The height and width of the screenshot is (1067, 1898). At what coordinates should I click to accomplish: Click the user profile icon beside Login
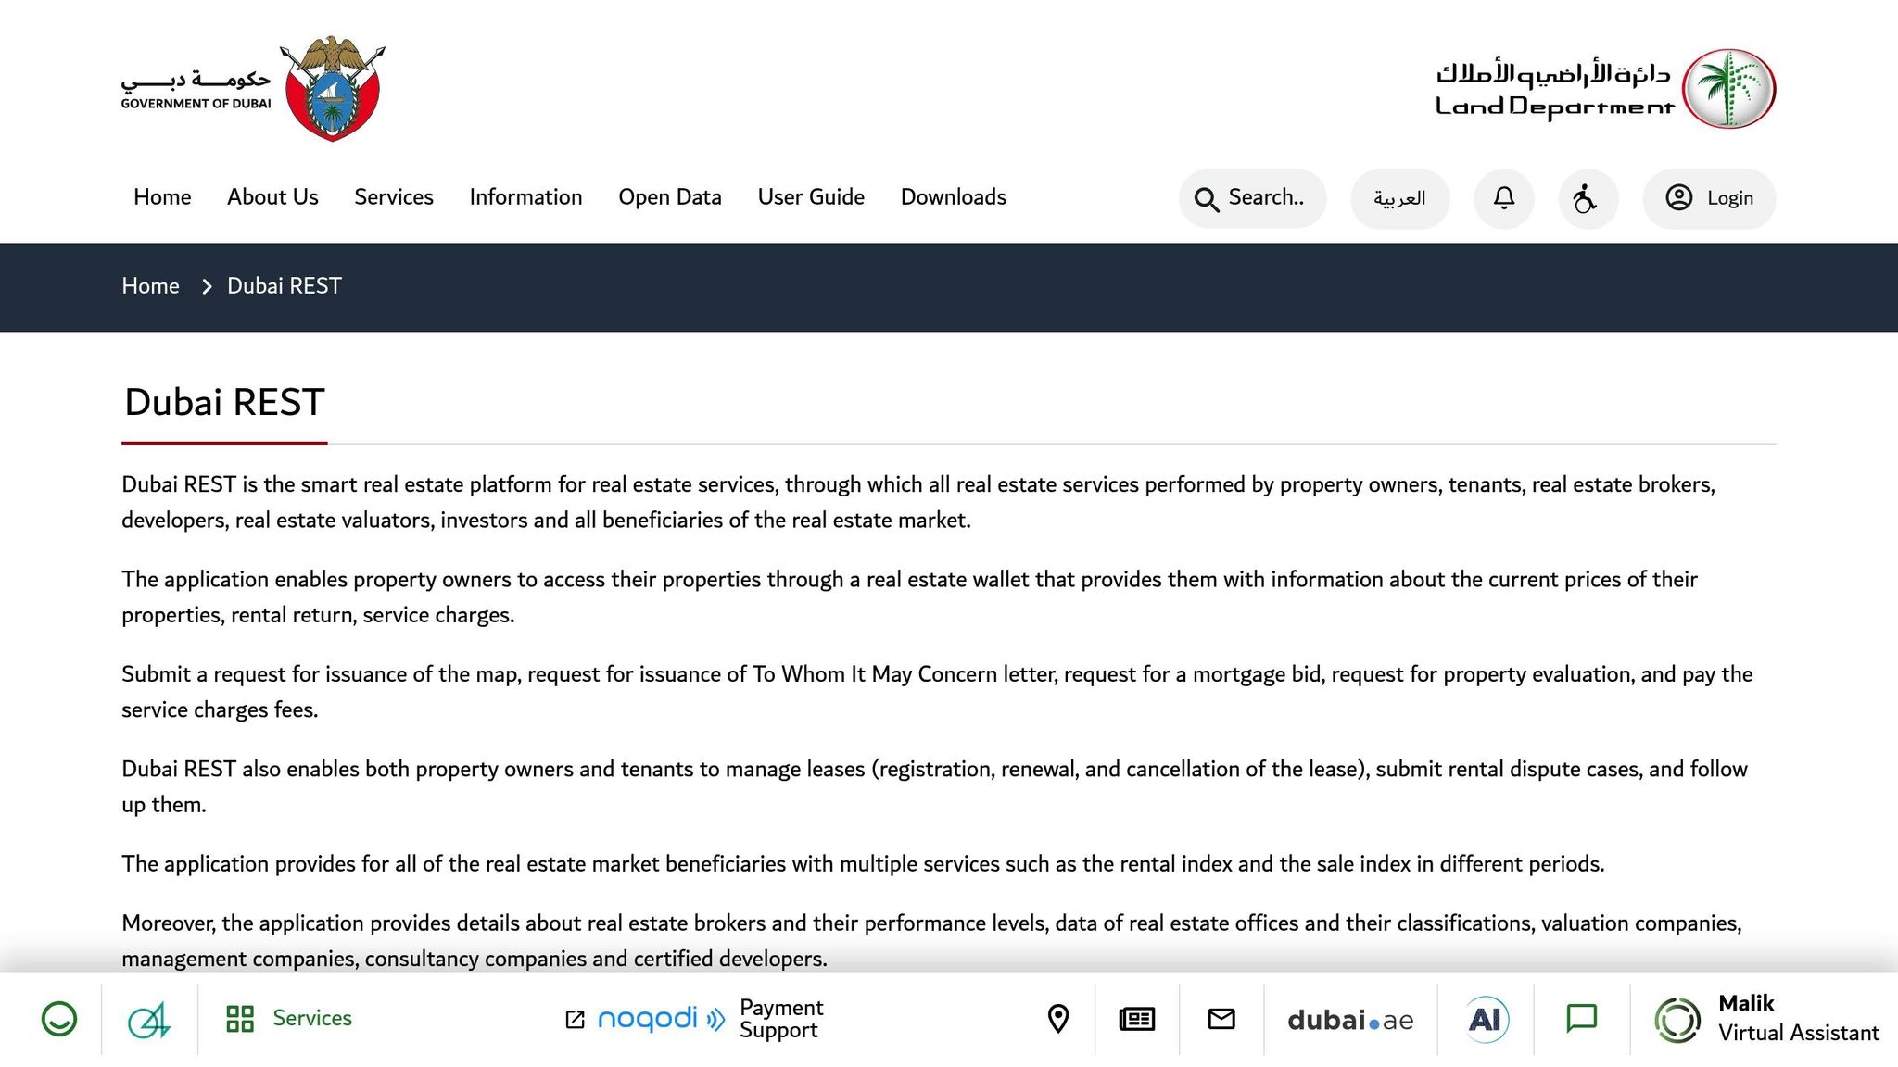point(1679,197)
